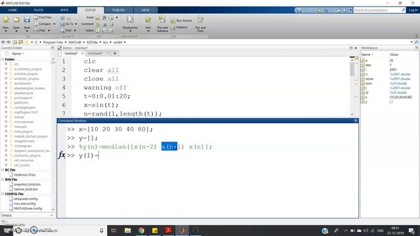420x236 pixels.
Task: Click the Breakpoints icon
Action: pos(130,20)
